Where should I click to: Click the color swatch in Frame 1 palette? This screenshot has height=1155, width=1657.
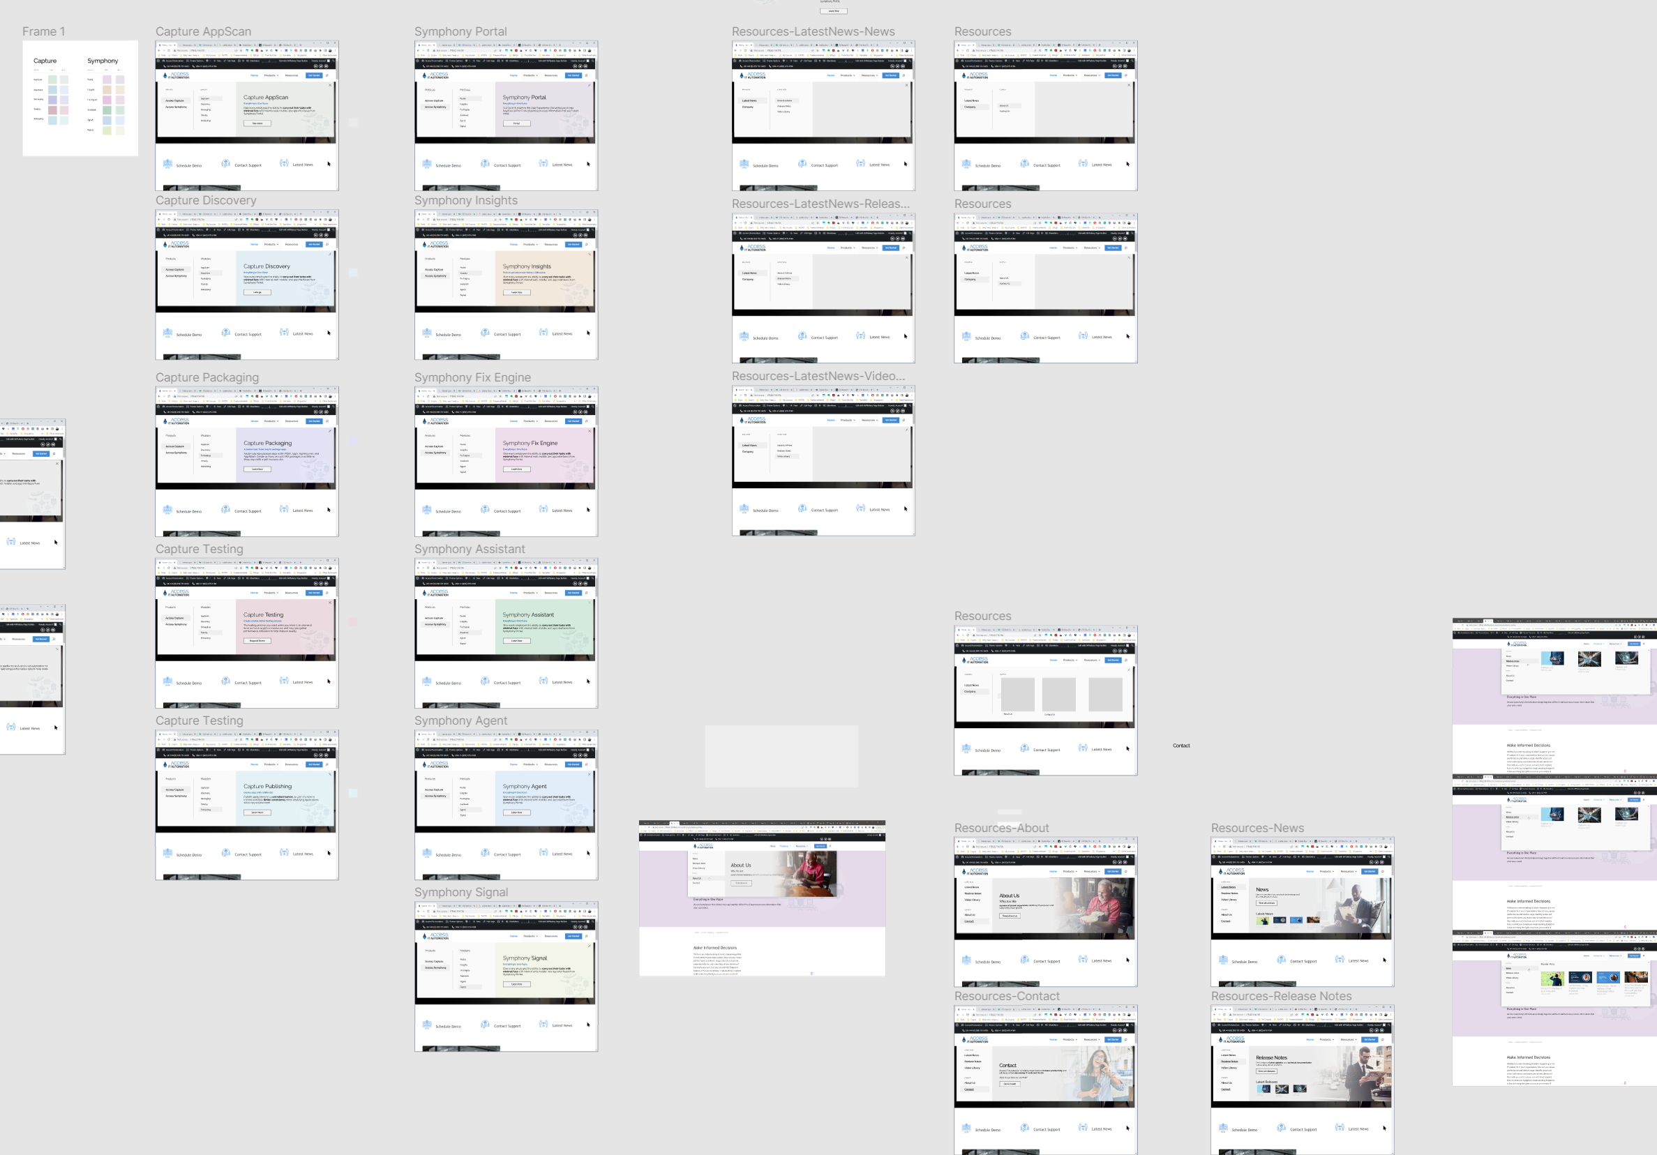pyautogui.click(x=53, y=83)
